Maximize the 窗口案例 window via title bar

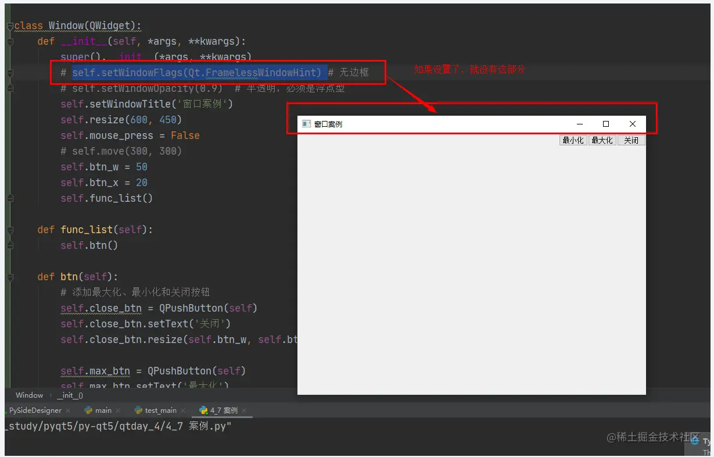(x=606, y=124)
